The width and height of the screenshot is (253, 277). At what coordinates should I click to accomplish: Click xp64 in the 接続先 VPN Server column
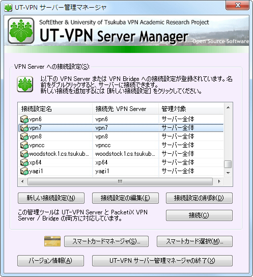click(101, 162)
